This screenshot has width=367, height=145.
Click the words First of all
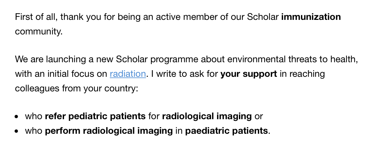point(35,17)
